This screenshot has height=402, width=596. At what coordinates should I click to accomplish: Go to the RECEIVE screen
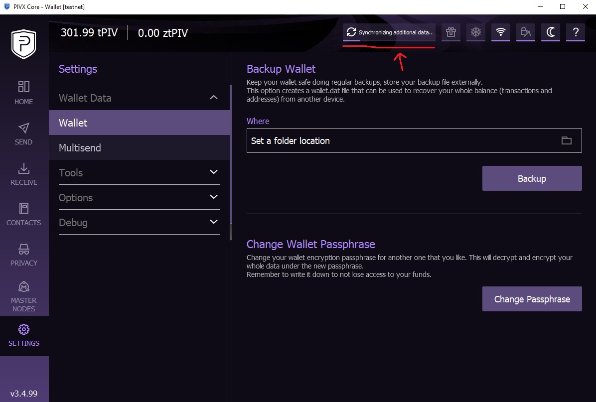tap(23, 174)
